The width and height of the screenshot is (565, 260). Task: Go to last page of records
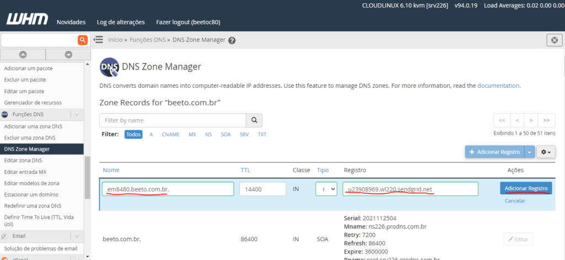point(546,120)
